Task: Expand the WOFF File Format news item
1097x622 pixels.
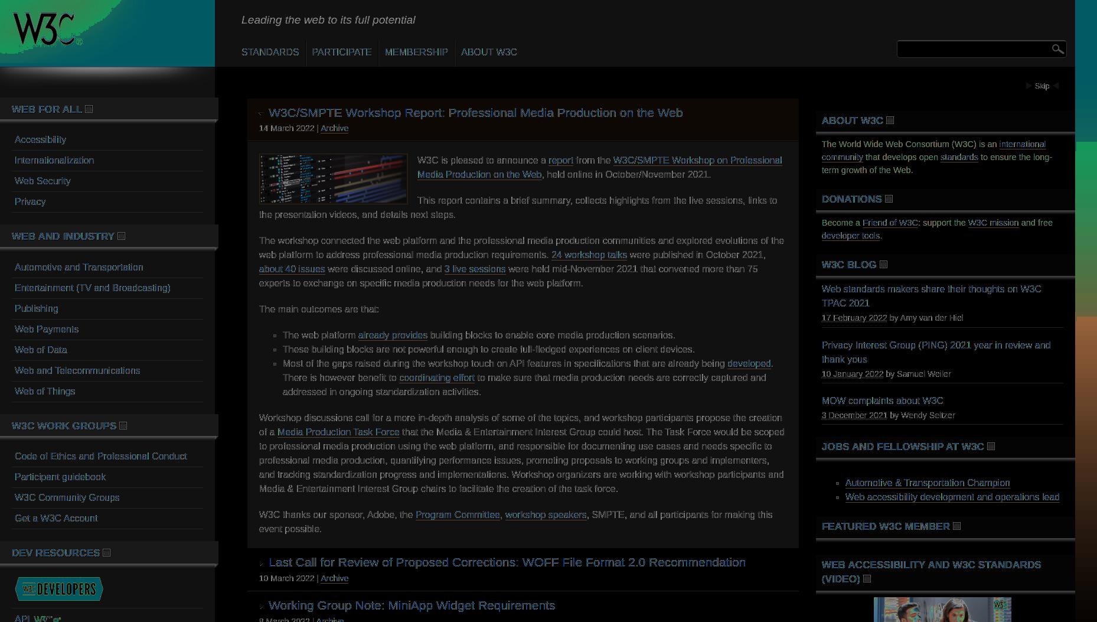Action: click(262, 563)
